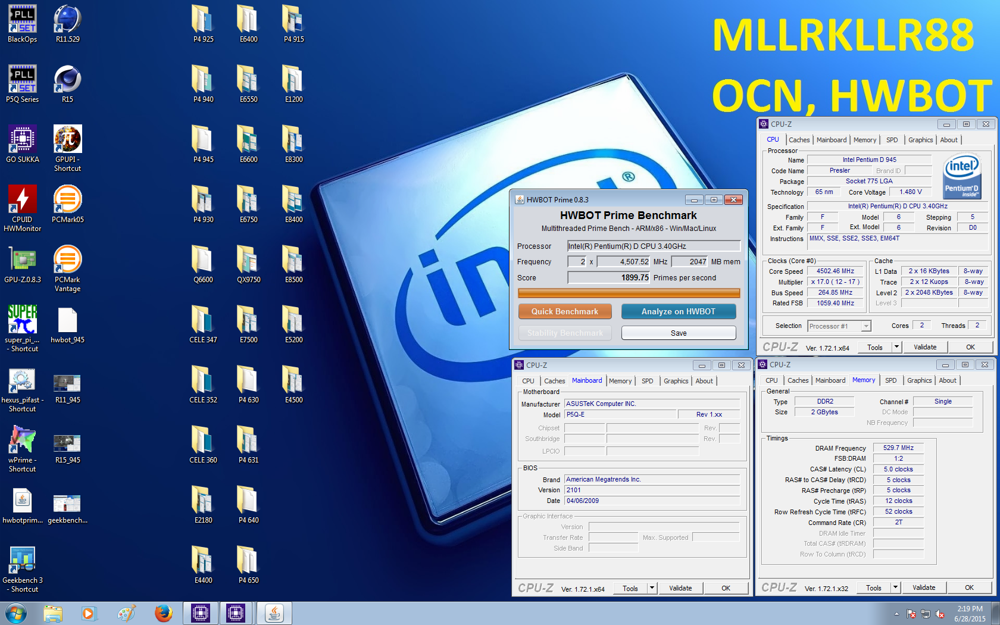Open the hwbotprime java file icon
This screenshot has width=1000, height=625.
click(22, 505)
